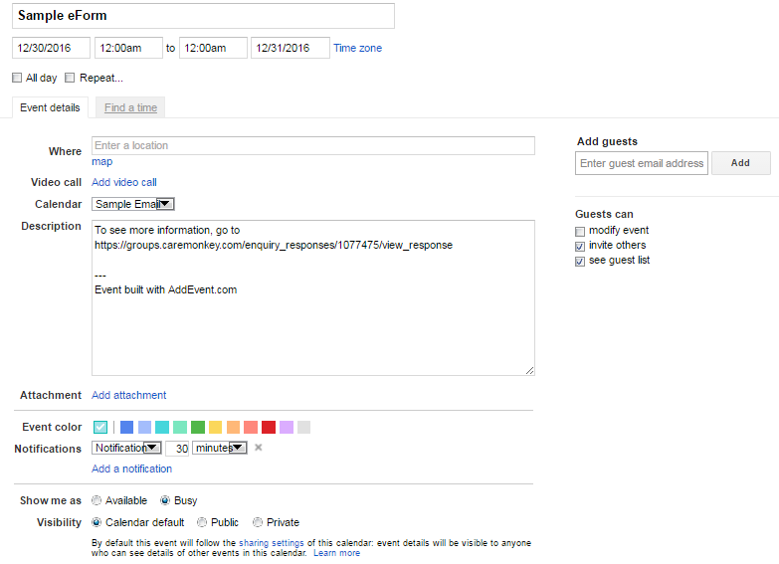Pick the orange event color

pos(233,427)
